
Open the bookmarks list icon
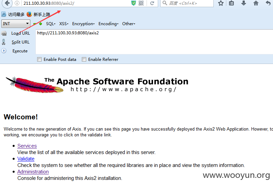(x=231, y=3)
